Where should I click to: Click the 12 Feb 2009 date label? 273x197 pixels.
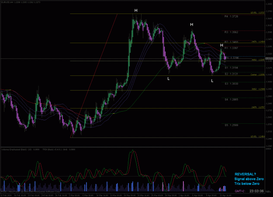tap(6, 195)
